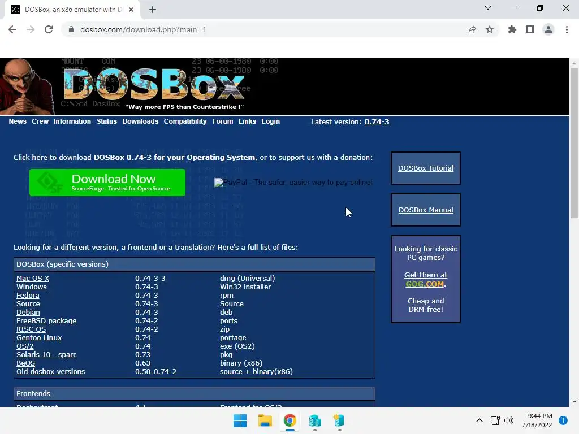Expand the tab search chevron
The width and height of the screenshot is (579, 434).
click(488, 8)
